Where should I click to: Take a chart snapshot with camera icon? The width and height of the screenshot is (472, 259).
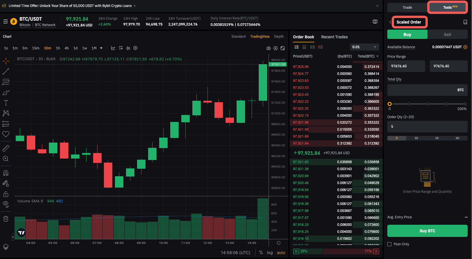(268, 48)
